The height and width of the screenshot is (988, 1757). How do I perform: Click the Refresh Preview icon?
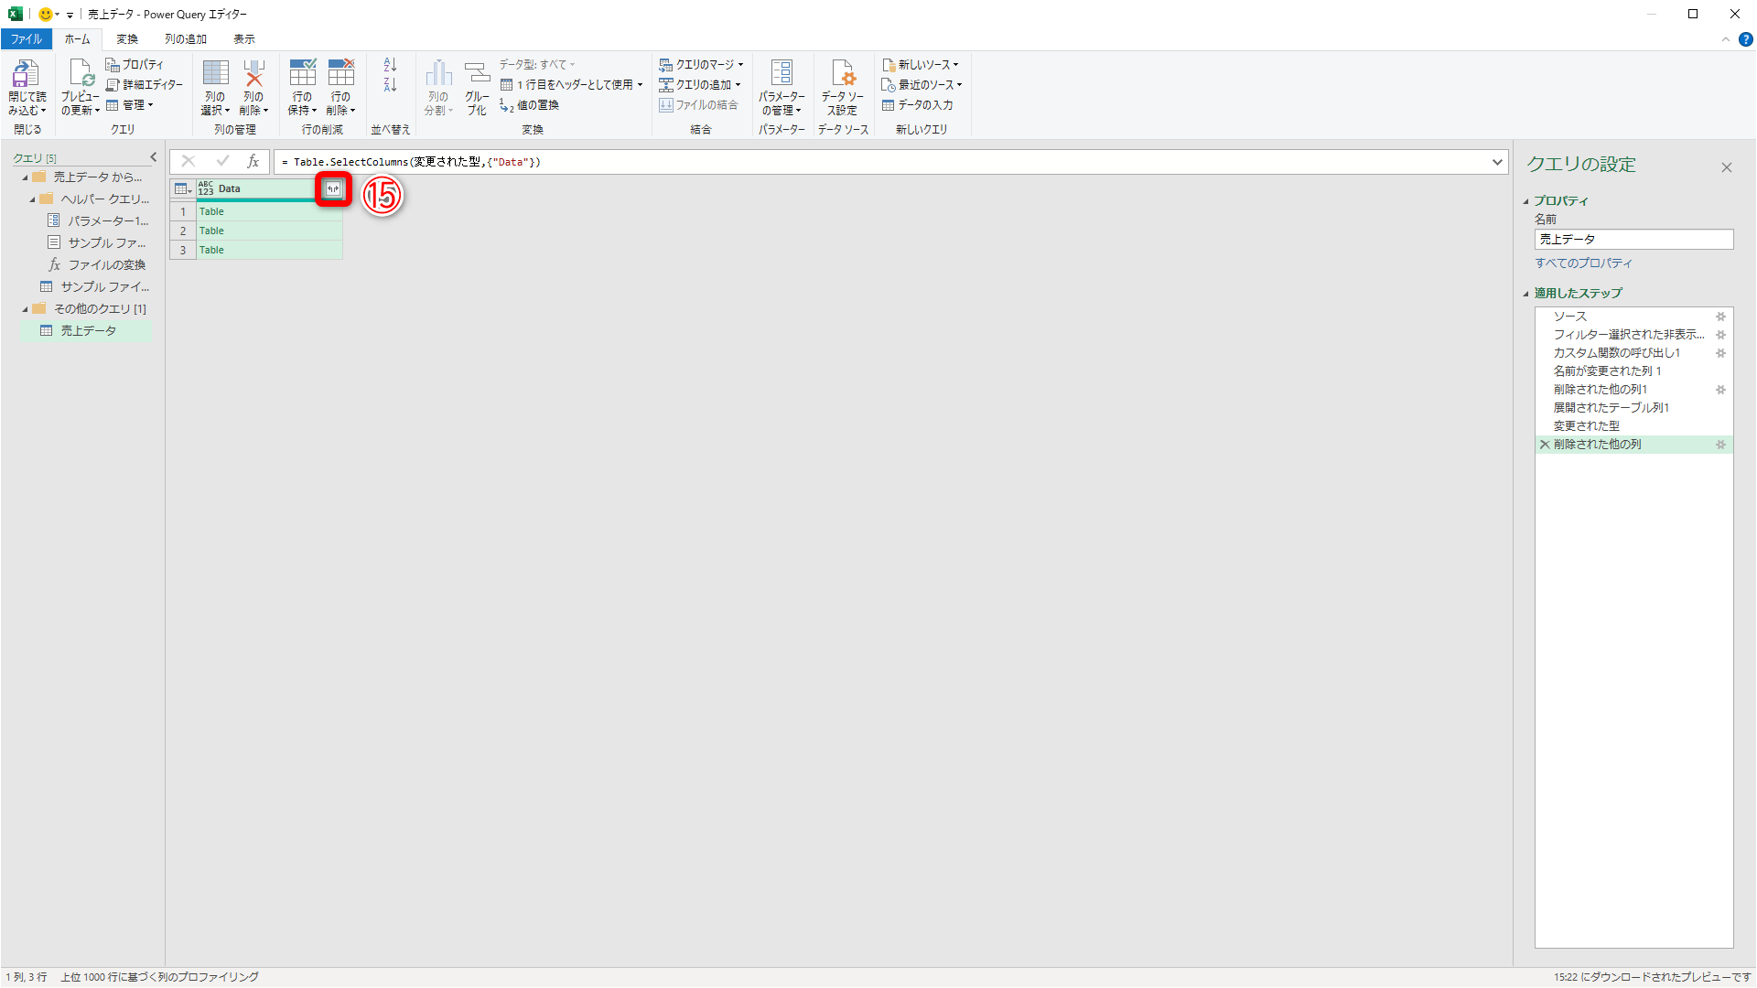pos(80,75)
